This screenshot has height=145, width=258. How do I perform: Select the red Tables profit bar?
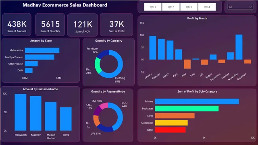pyautogui.click(x=170, y=130)
